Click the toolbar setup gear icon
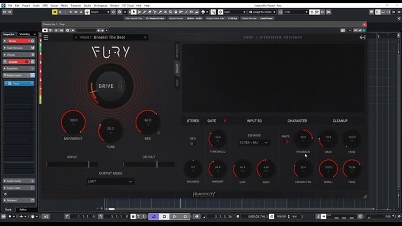This screenshot has width=402, height=226. click(399, 12)
